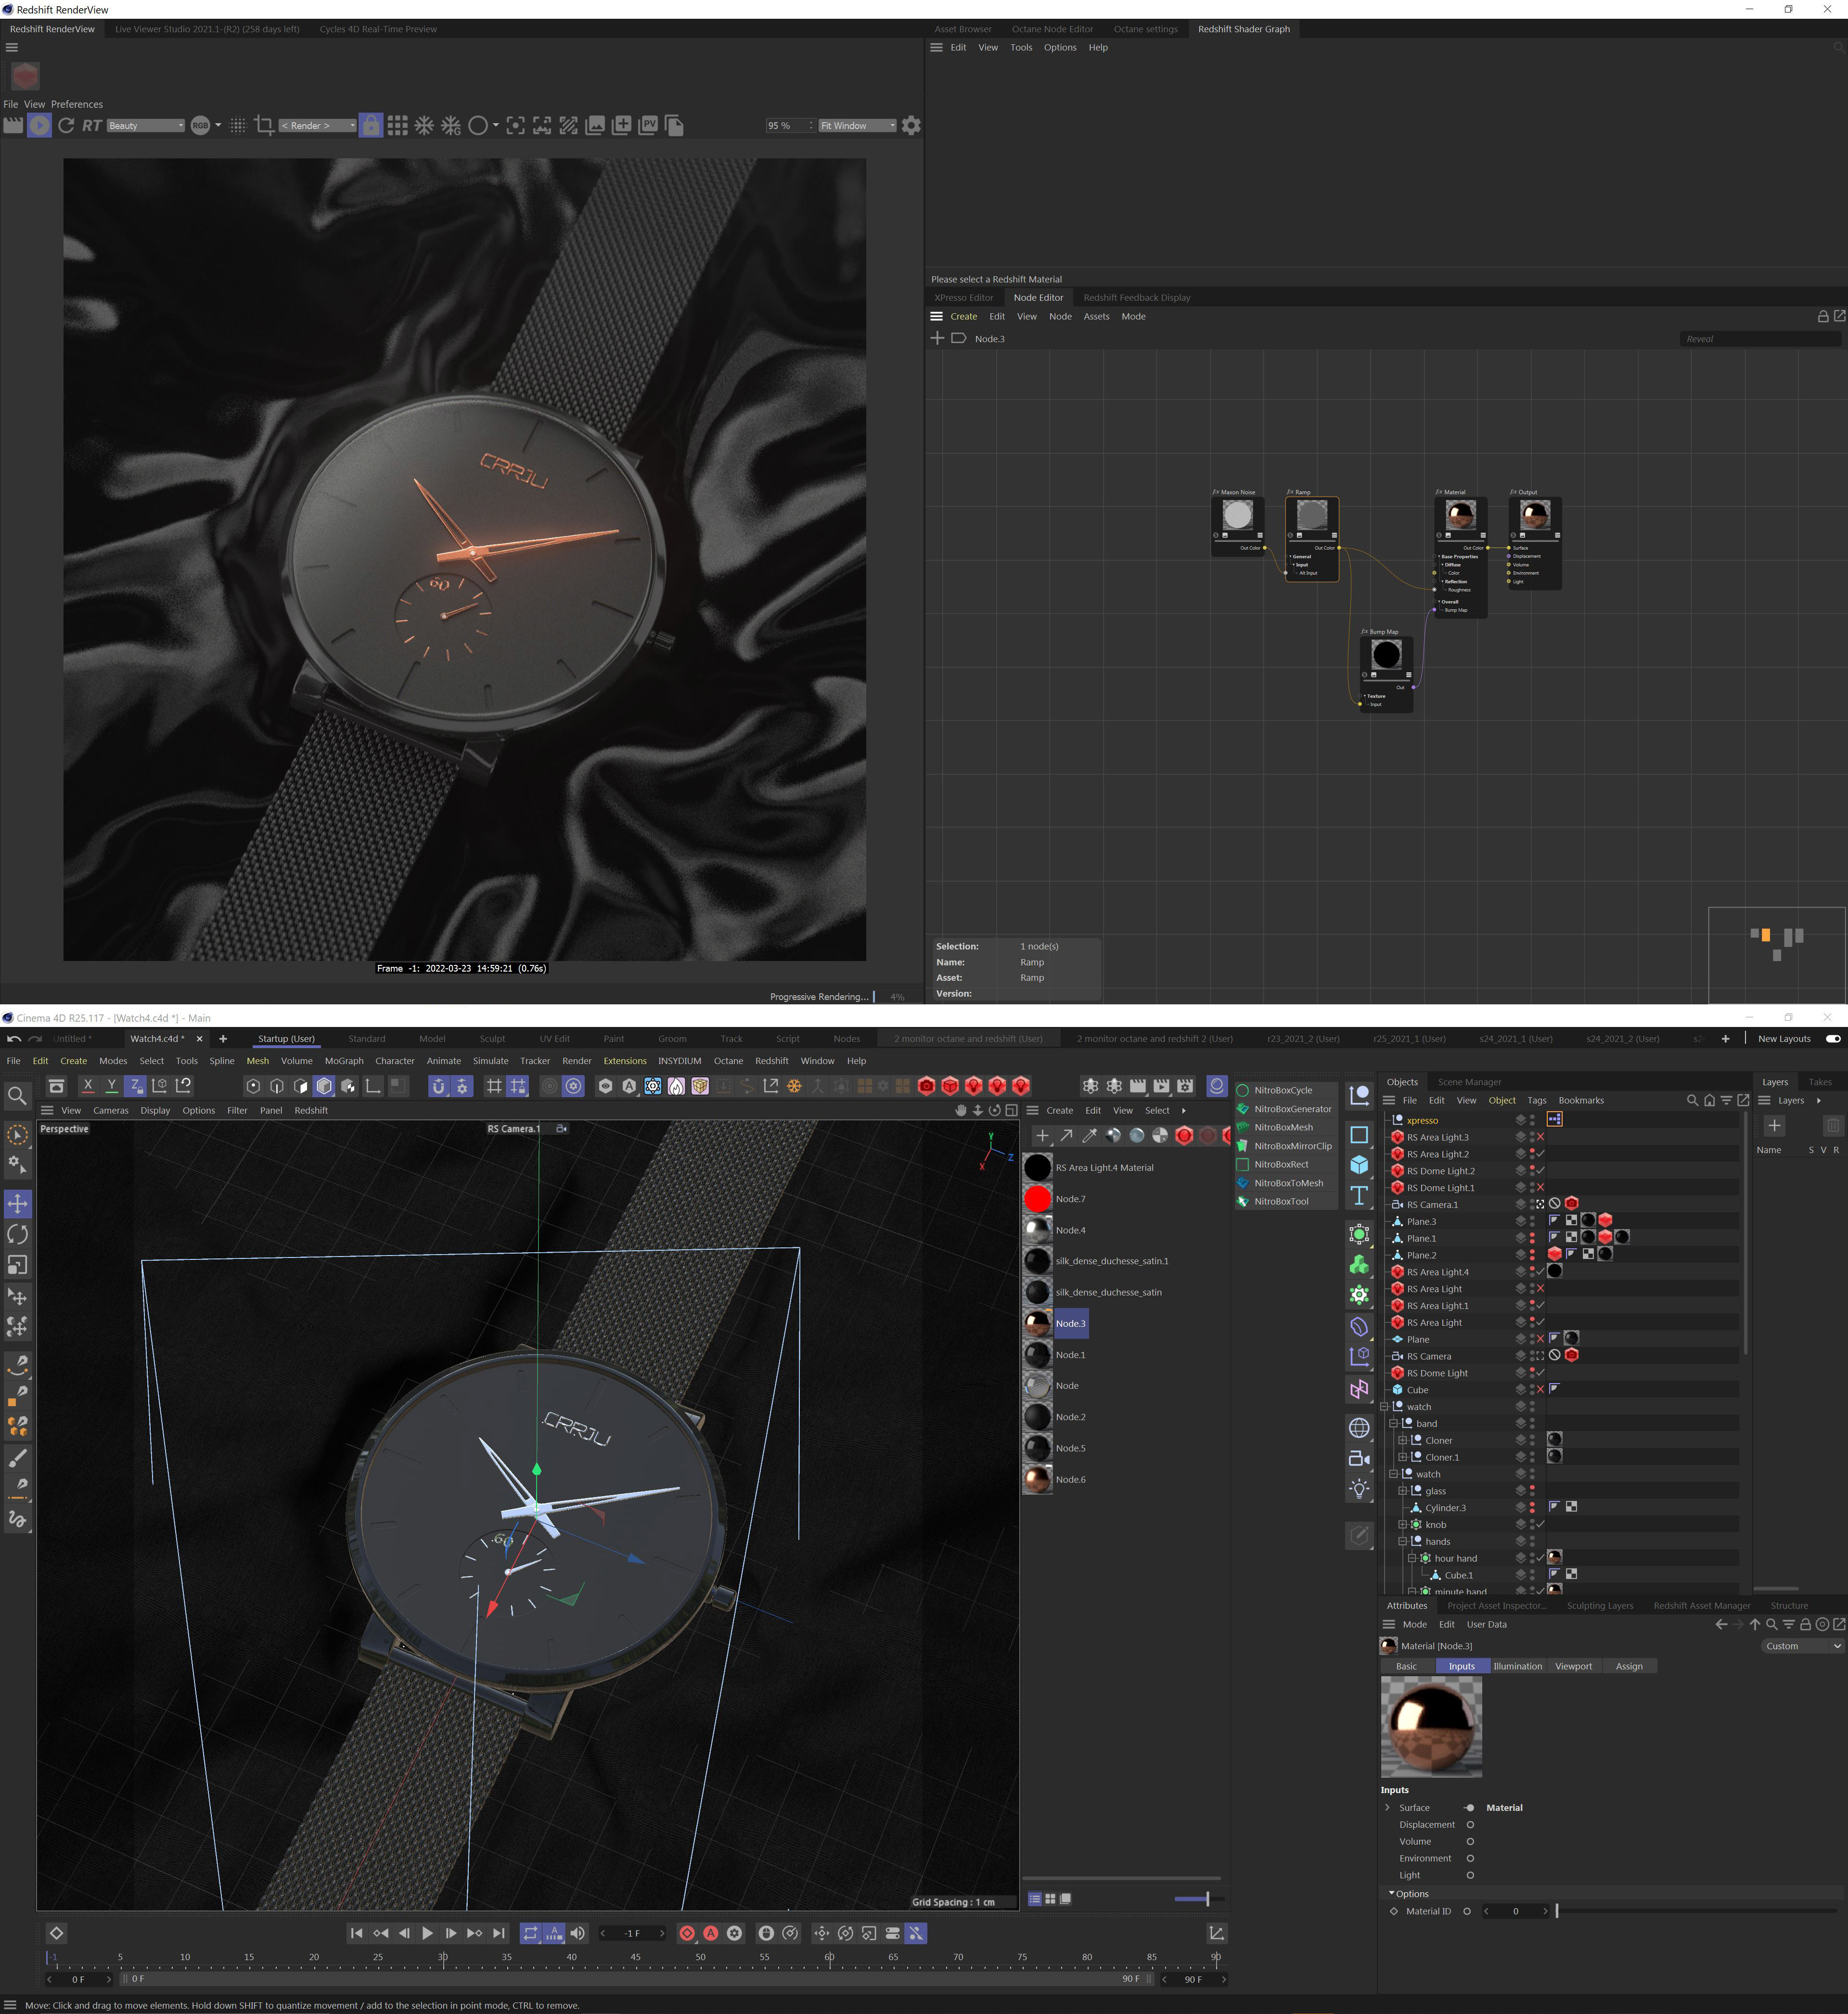Click the Assign tab button
Image resolution: width=1848 pixels, height=2014 pixels.
(x=1628, y=1666)
